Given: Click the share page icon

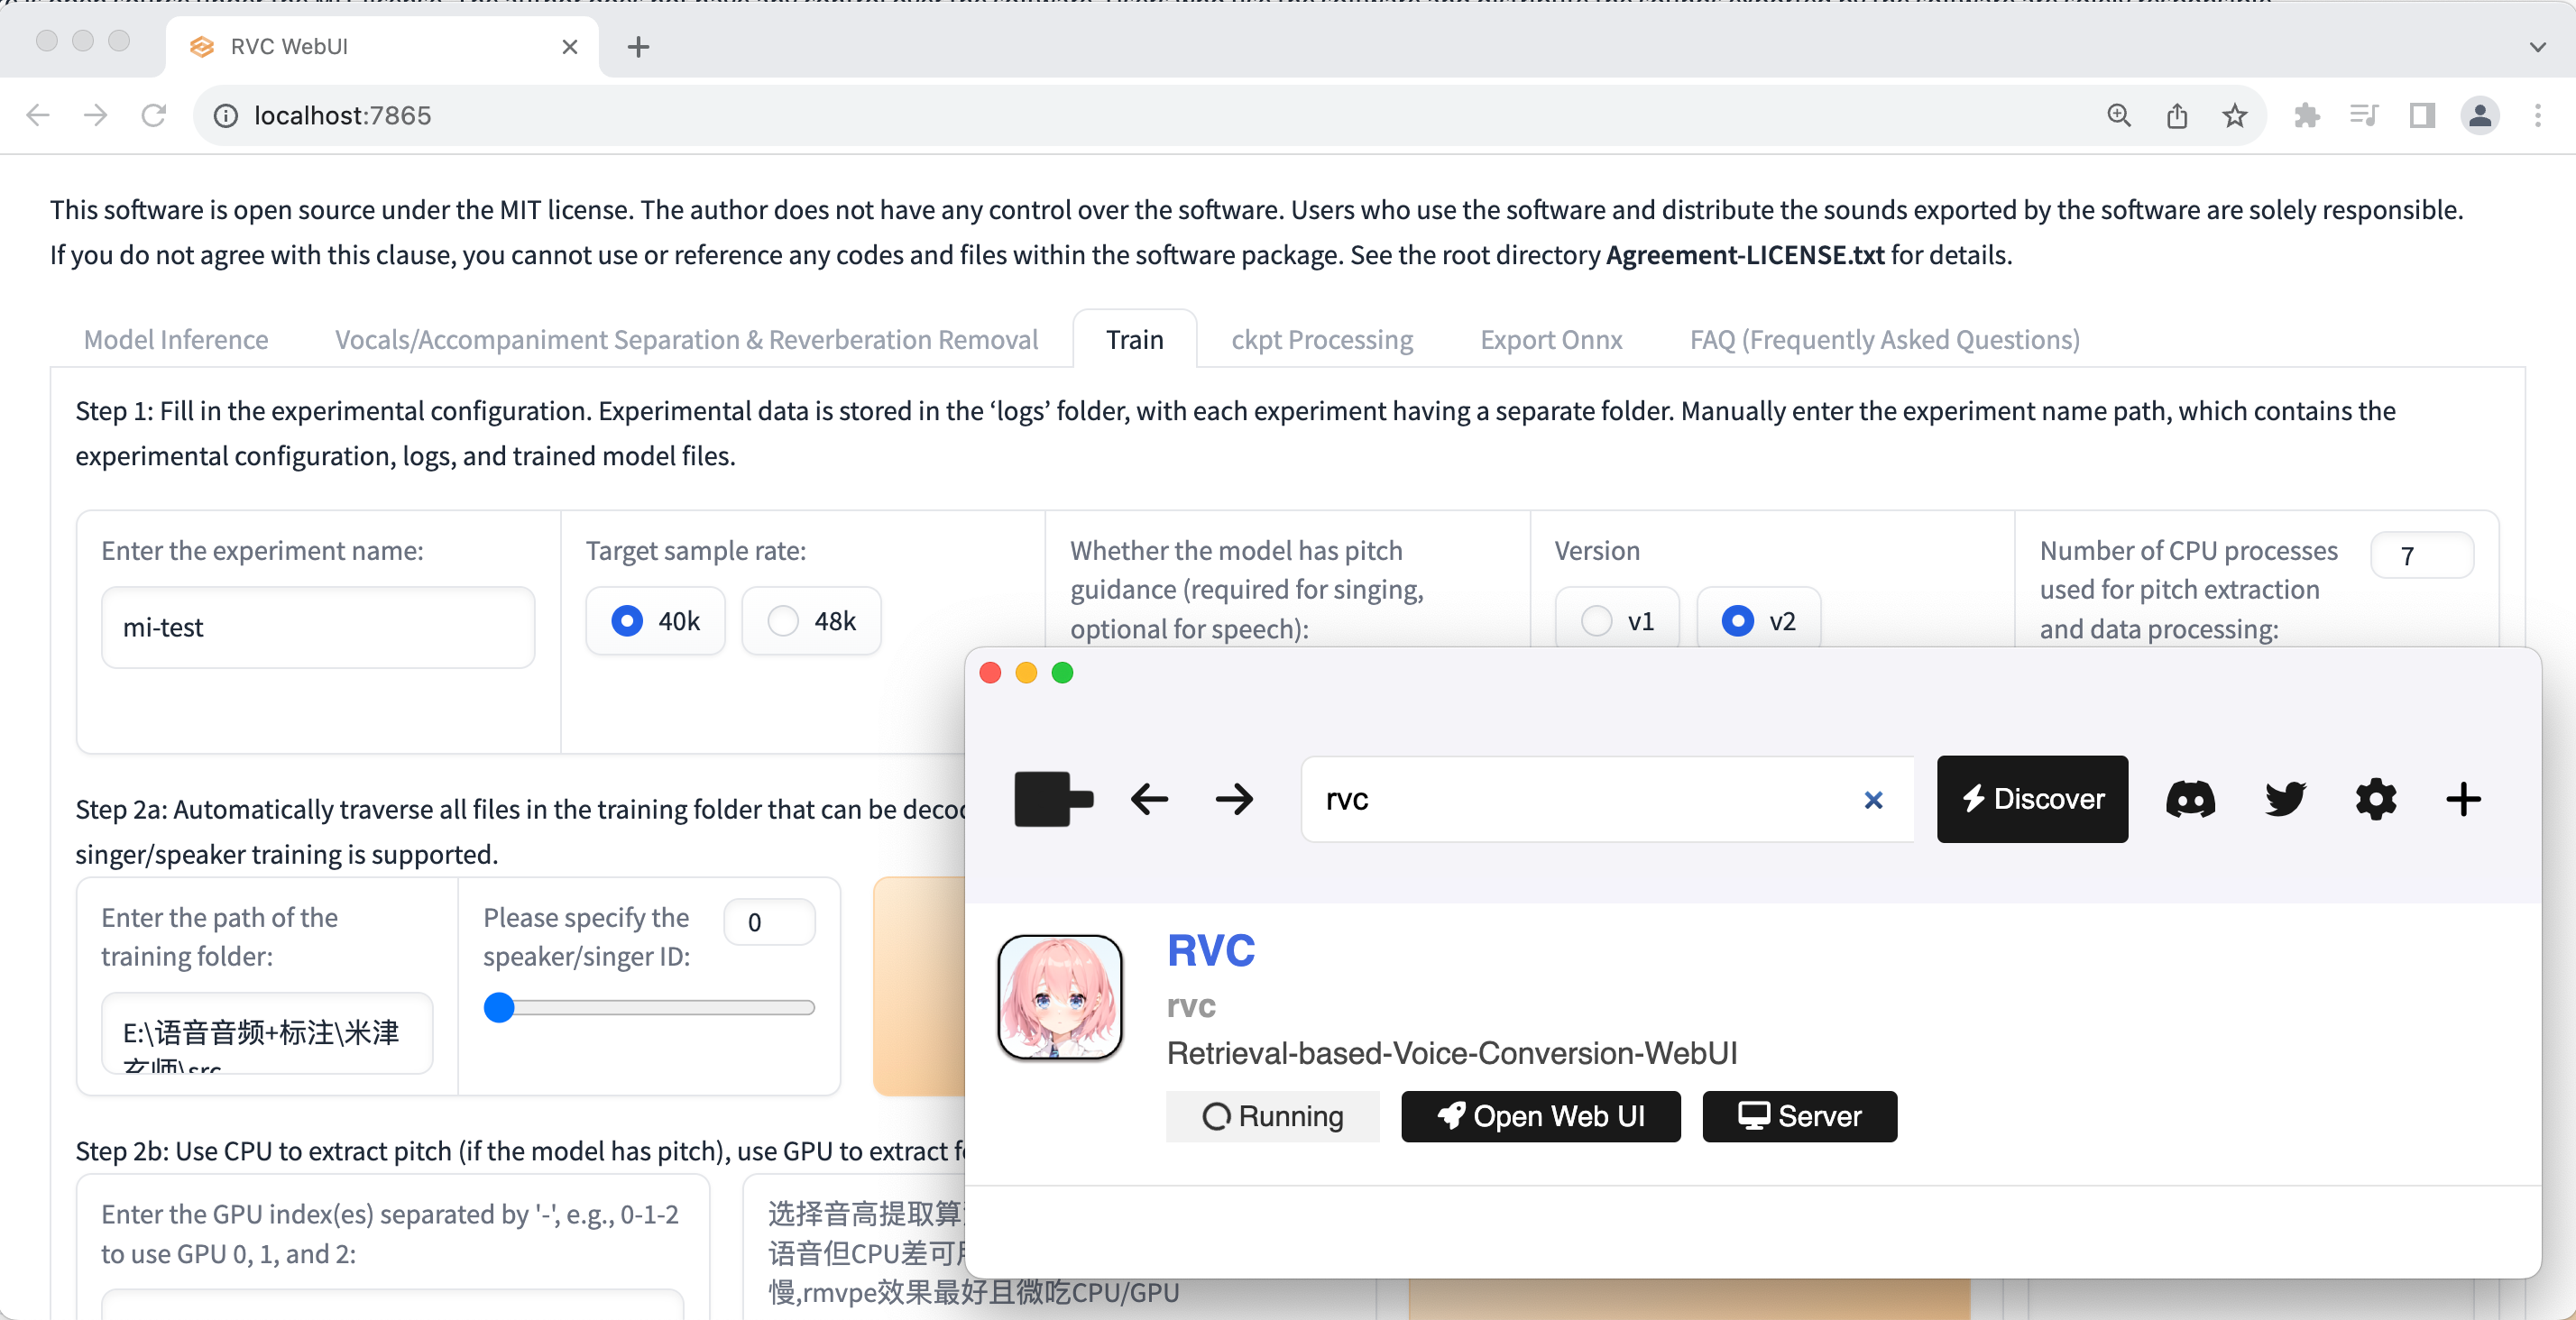Looking at the screenshot, I should [2176, 116].
